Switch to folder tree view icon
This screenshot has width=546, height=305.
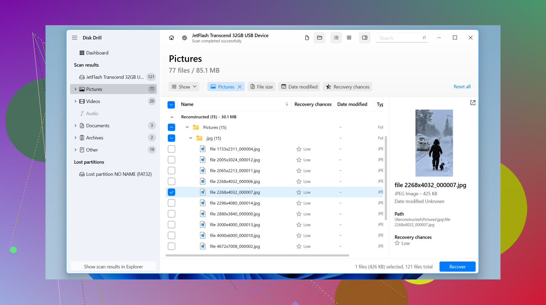(x=320, y=38)
